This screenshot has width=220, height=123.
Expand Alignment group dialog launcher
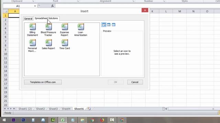[x=133, y=1]
